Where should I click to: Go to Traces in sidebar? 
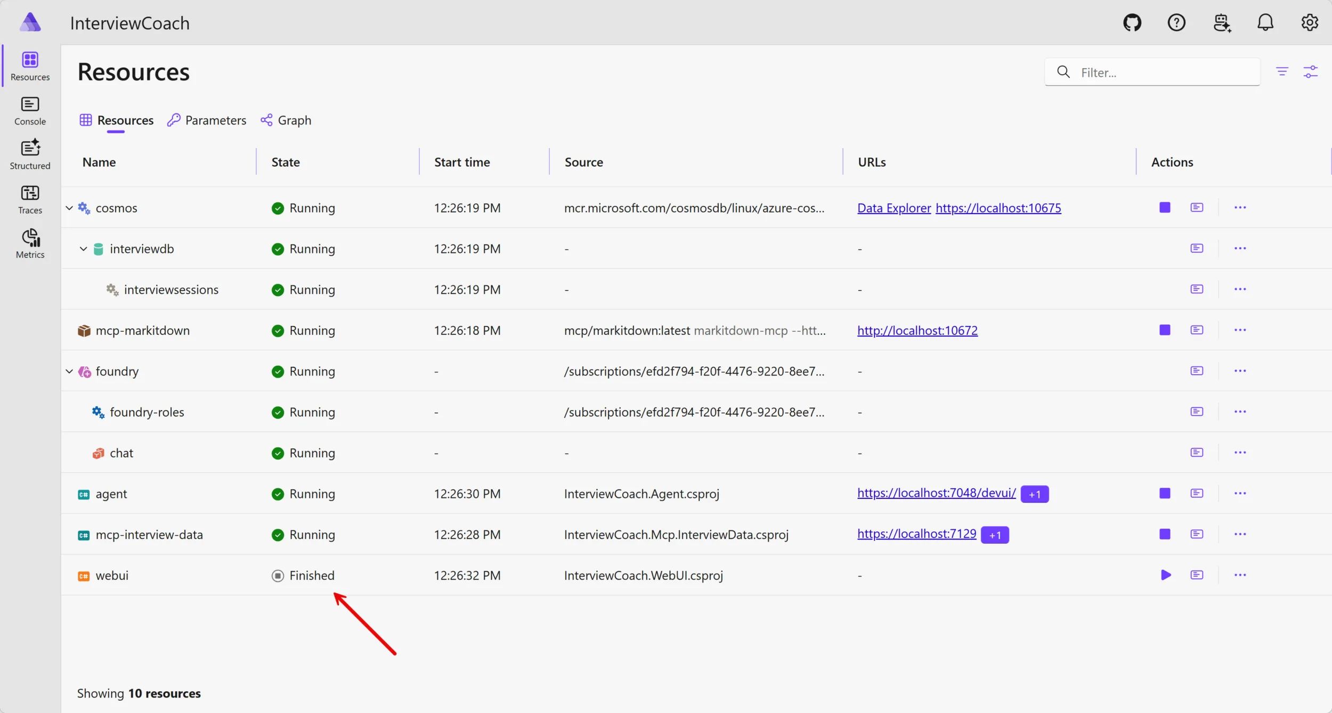30,200
